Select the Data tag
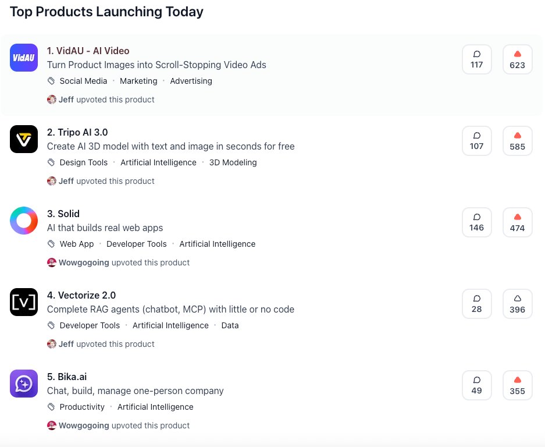Screen dimensions: 545x447 [230, 325]
